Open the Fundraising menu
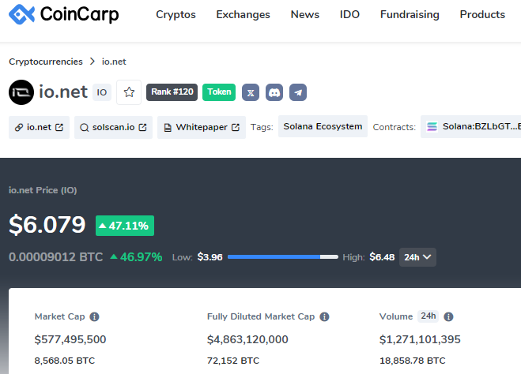The image size is (521, 374). pyautogui.click(x=410, y=14)
